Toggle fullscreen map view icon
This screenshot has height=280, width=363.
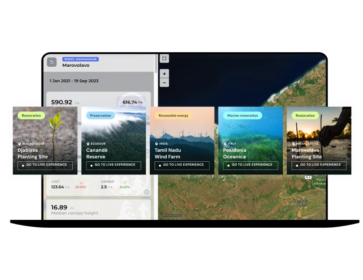(x=165, y=58)
